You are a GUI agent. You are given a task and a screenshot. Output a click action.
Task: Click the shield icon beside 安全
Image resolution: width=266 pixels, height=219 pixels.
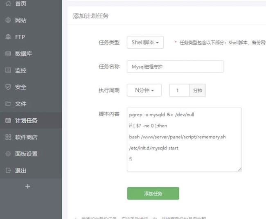[8, 87]
